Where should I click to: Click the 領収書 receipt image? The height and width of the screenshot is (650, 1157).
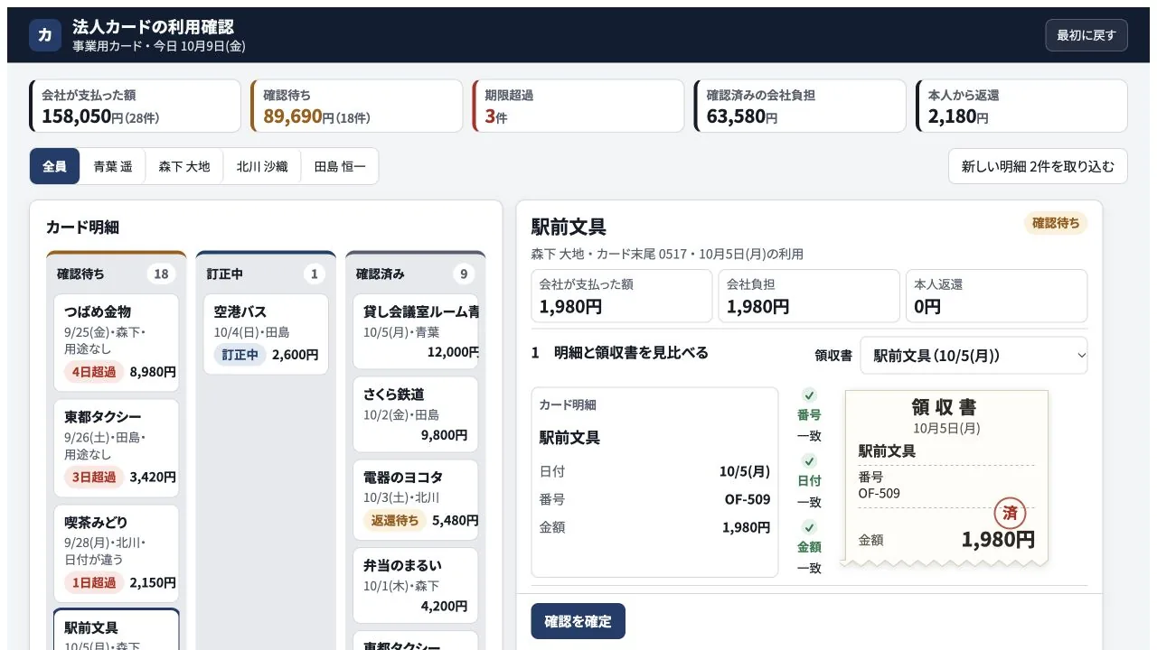point(946,478)
